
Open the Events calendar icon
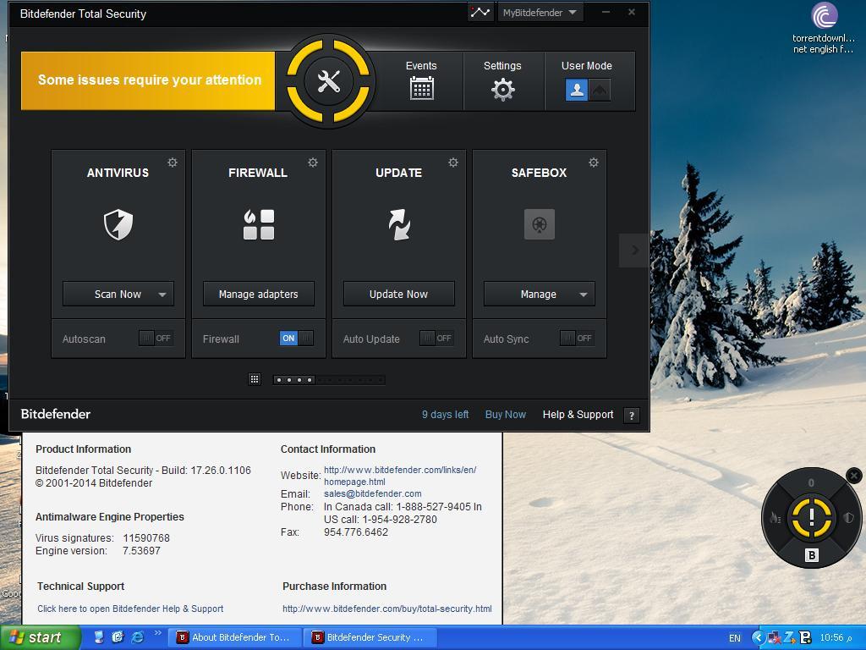421,88
